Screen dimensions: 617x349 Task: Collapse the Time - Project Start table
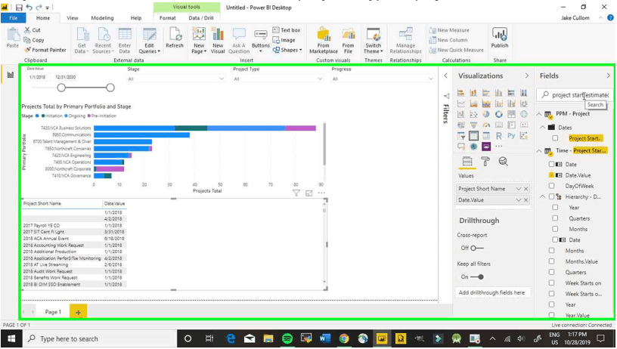click(539, 151)
